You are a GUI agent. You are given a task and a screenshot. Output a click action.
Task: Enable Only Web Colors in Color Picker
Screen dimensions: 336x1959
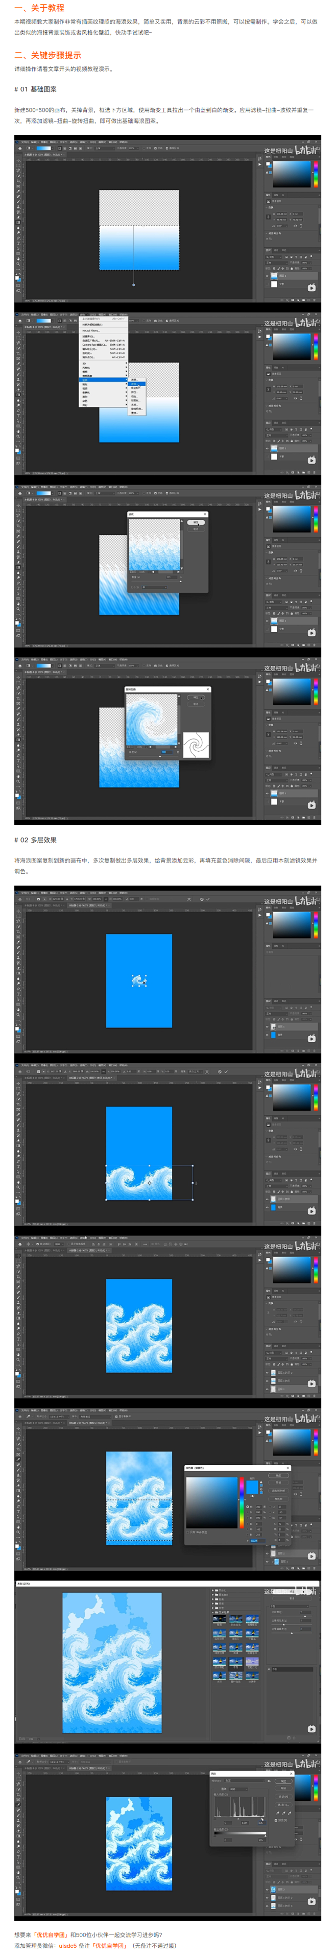[x=188, y=1533]
